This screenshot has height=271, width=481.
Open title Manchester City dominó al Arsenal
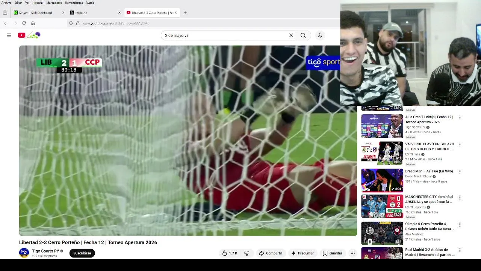429,199
